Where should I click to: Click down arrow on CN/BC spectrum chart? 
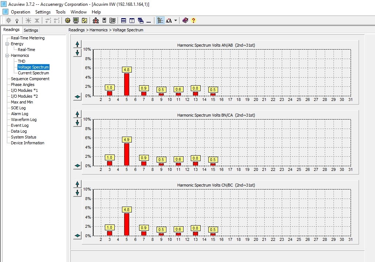77,193
